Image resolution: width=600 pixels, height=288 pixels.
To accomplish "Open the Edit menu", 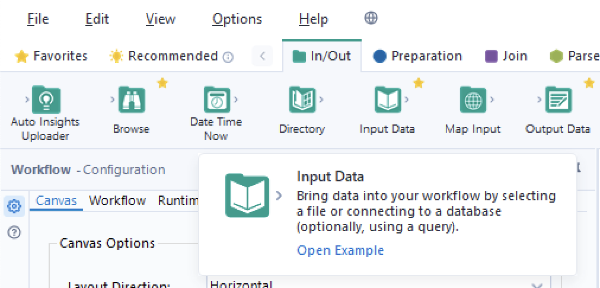I will coord(97,19).
